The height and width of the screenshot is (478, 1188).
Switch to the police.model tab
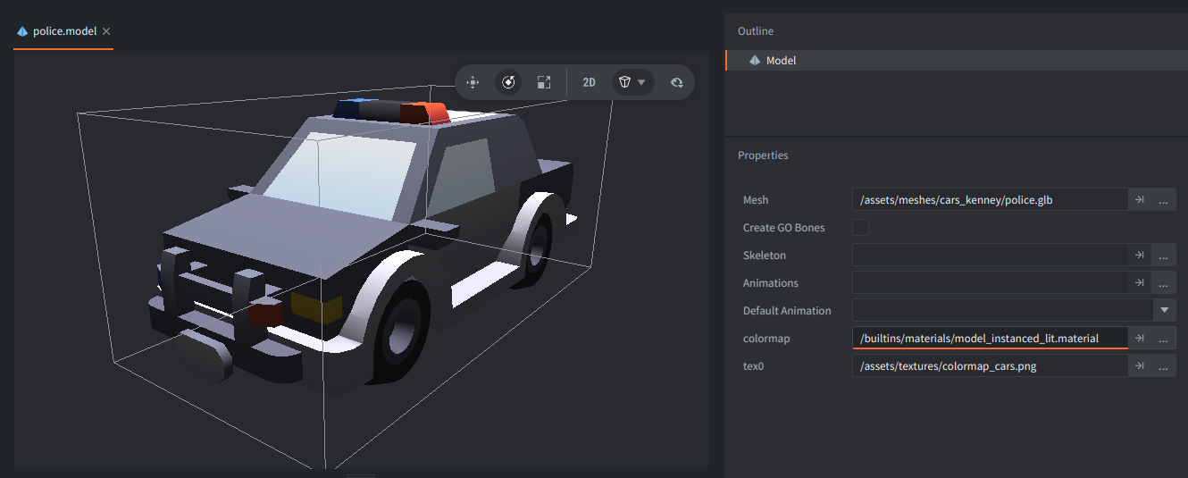[x=64, y=31]
